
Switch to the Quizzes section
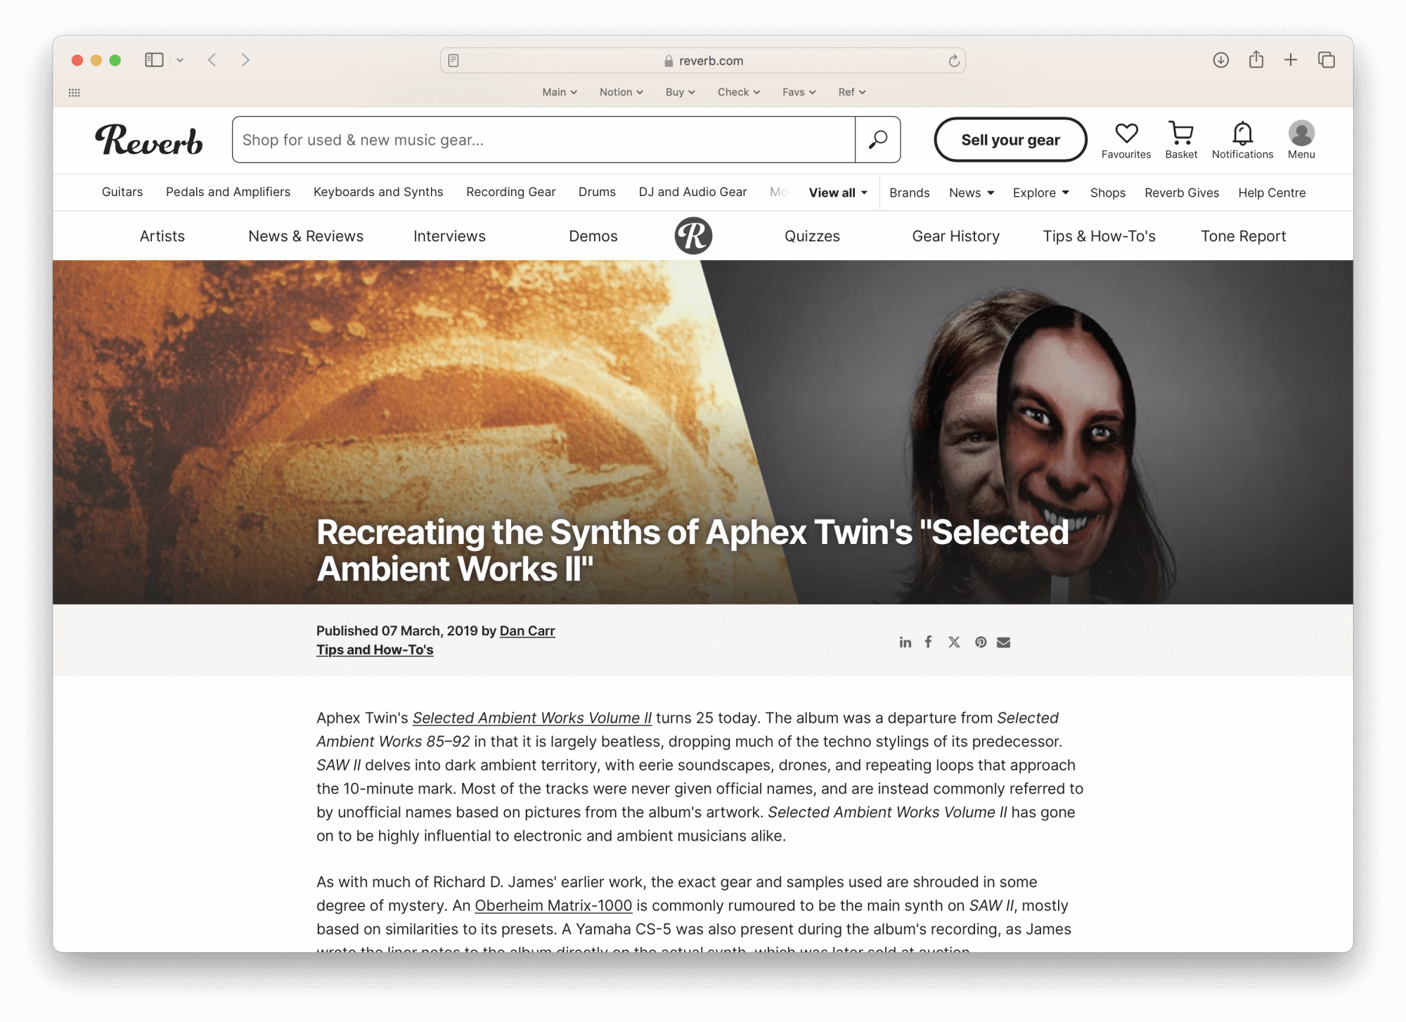[812, 236]
